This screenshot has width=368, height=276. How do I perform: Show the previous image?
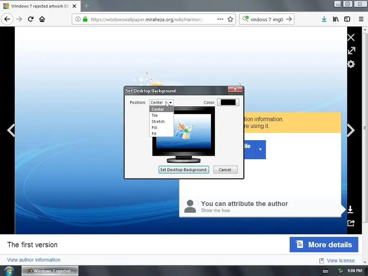point(11,130)
